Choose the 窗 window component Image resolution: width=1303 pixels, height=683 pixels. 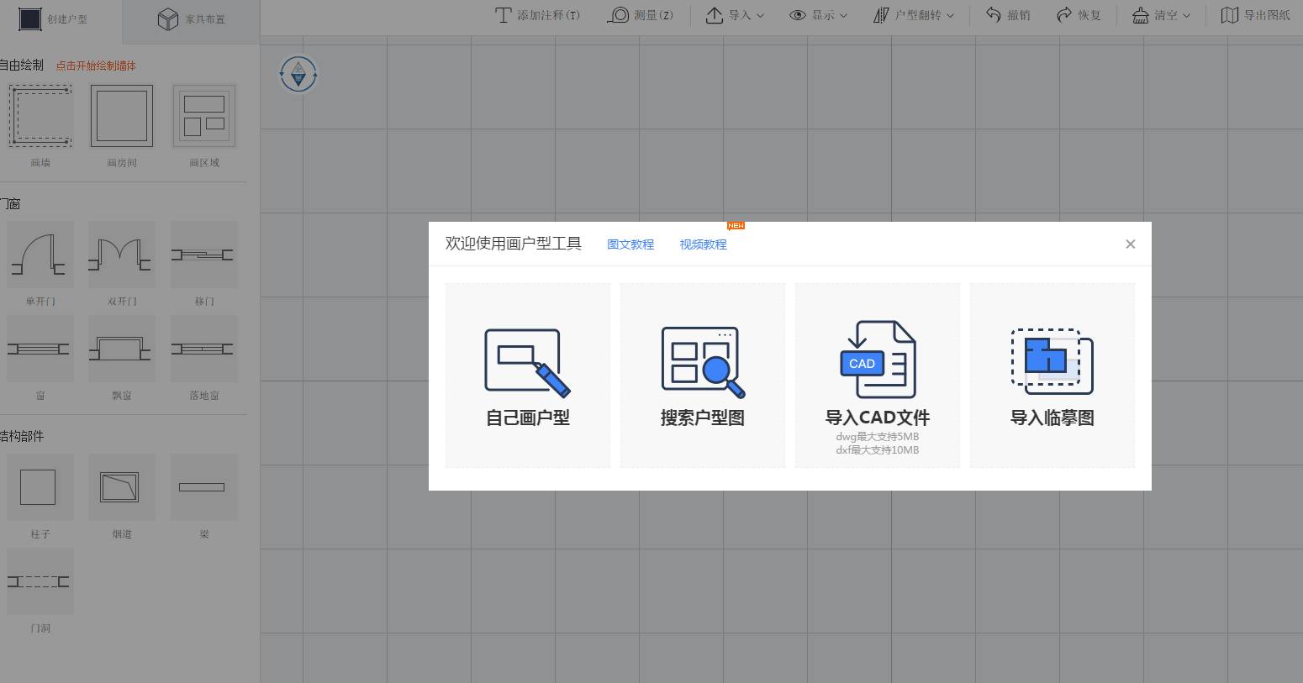coord(40,349)
